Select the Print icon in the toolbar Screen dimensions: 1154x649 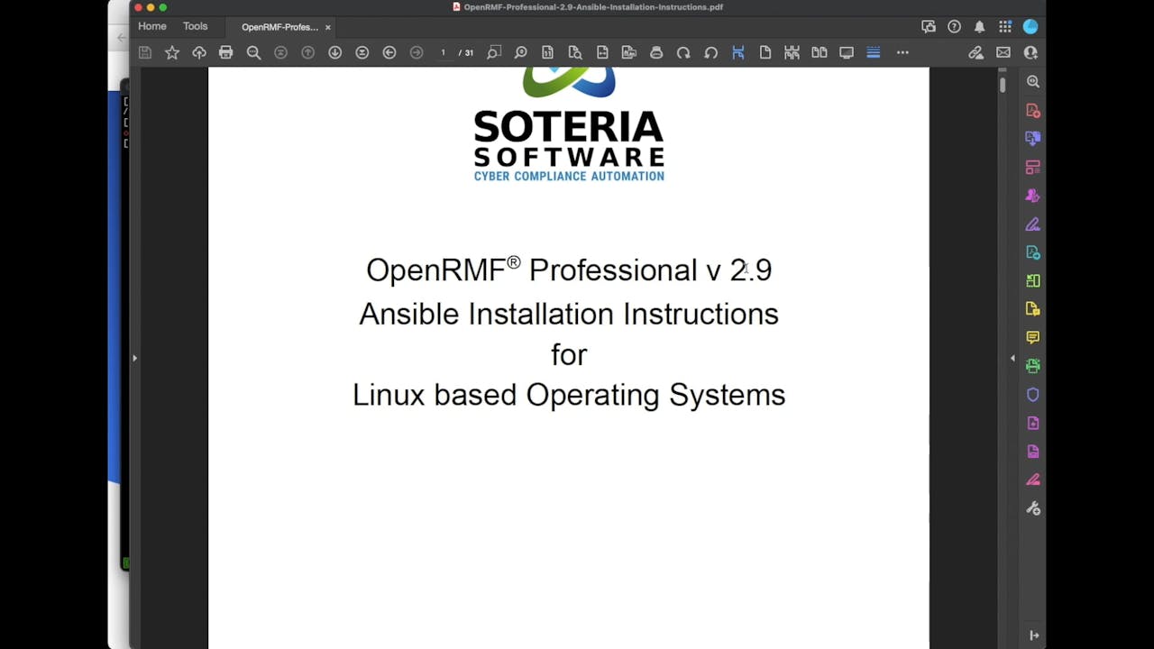(x=226, y=52)
